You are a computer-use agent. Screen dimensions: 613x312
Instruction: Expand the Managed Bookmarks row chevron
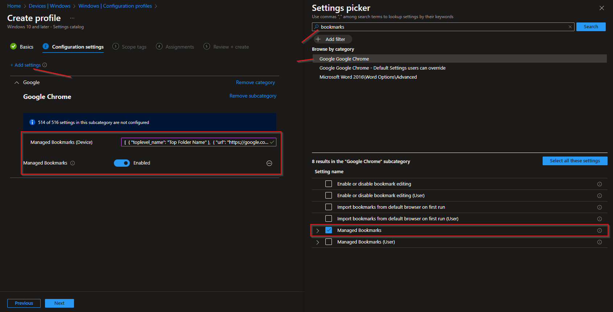click(318, 230)
